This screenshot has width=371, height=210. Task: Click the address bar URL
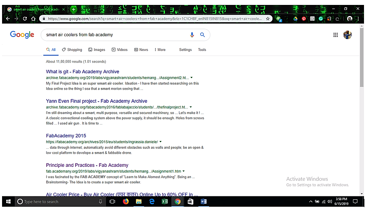click(155, 18)
